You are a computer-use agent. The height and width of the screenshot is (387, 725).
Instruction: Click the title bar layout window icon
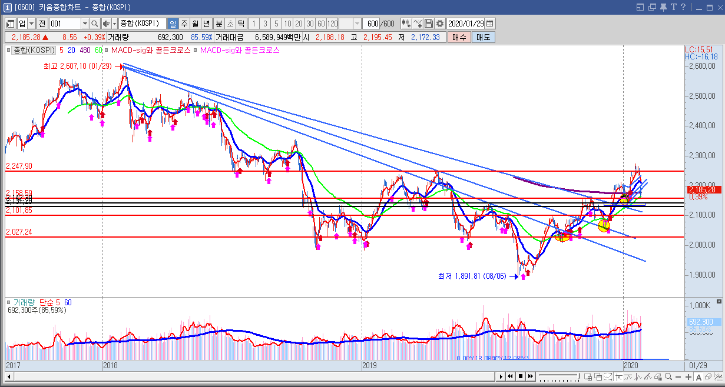[x=640, y=7]
